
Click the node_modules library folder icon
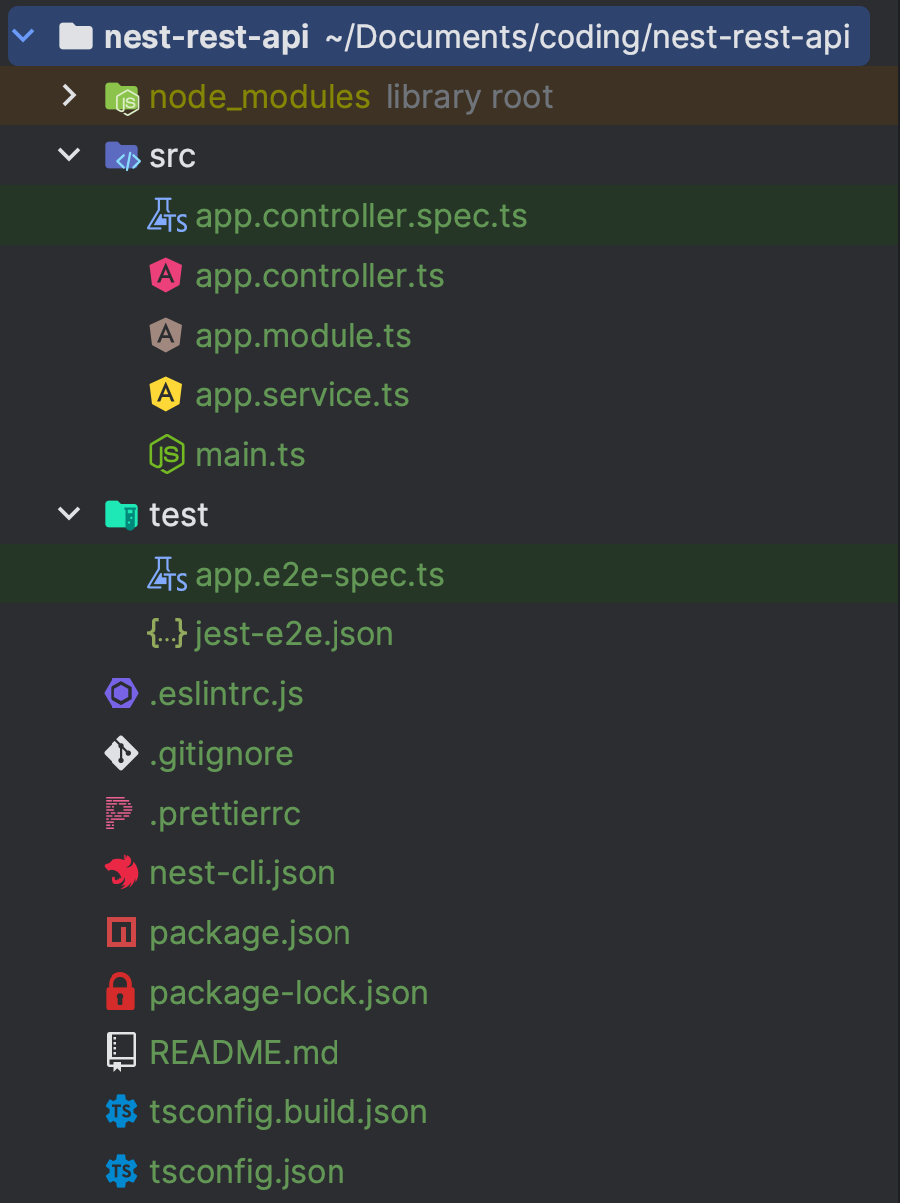click(x=121, y=97)
